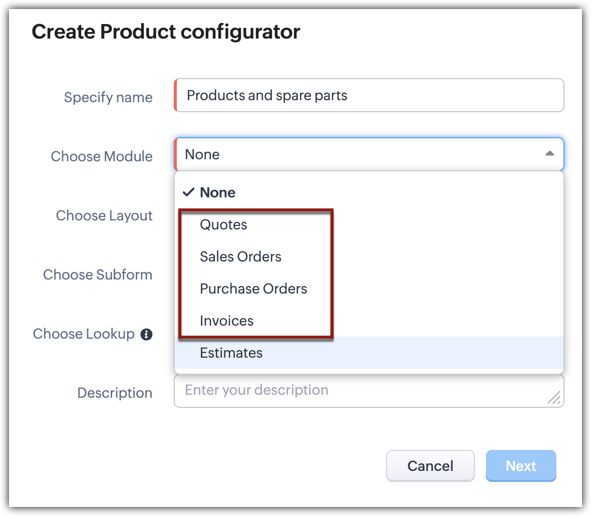Click the Next button
Viewport: 591px width, 516px height.
pyautogui.click(x=521, y=466)
